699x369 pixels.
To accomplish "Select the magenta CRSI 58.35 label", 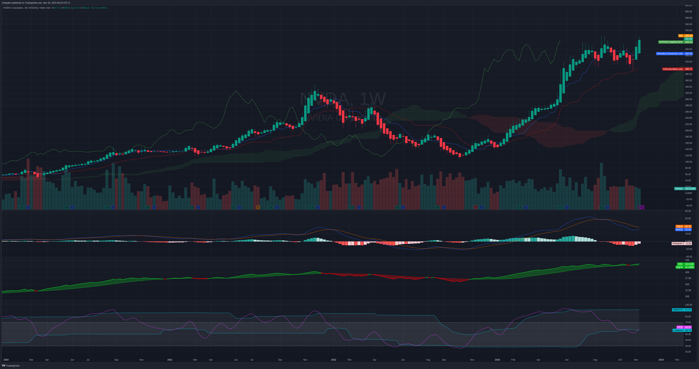I will point(684,327).
